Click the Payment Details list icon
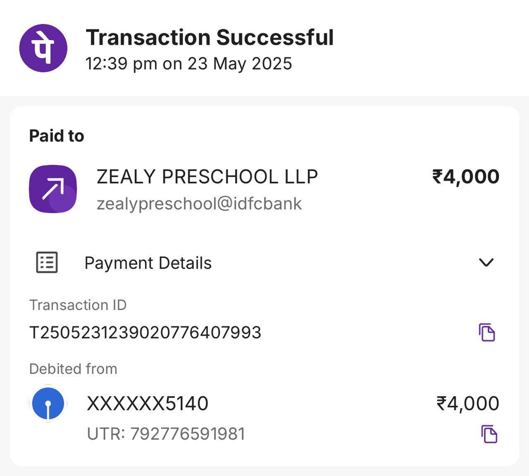Screen dimensions: 529x476 point(47,262)
